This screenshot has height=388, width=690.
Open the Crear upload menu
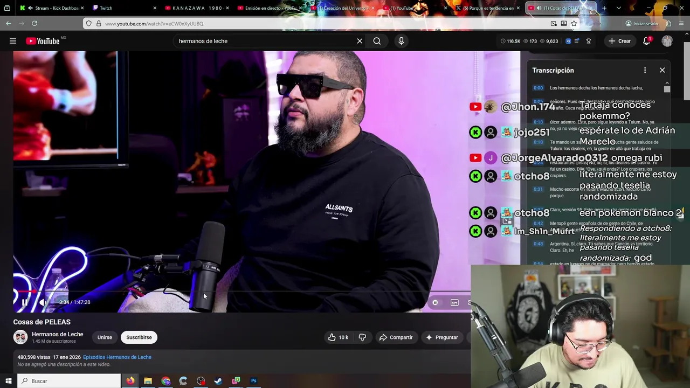pos(619,41)
